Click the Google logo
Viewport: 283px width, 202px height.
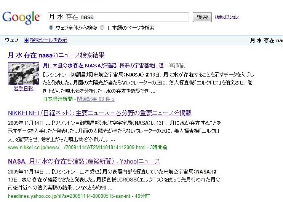point(21,17)
